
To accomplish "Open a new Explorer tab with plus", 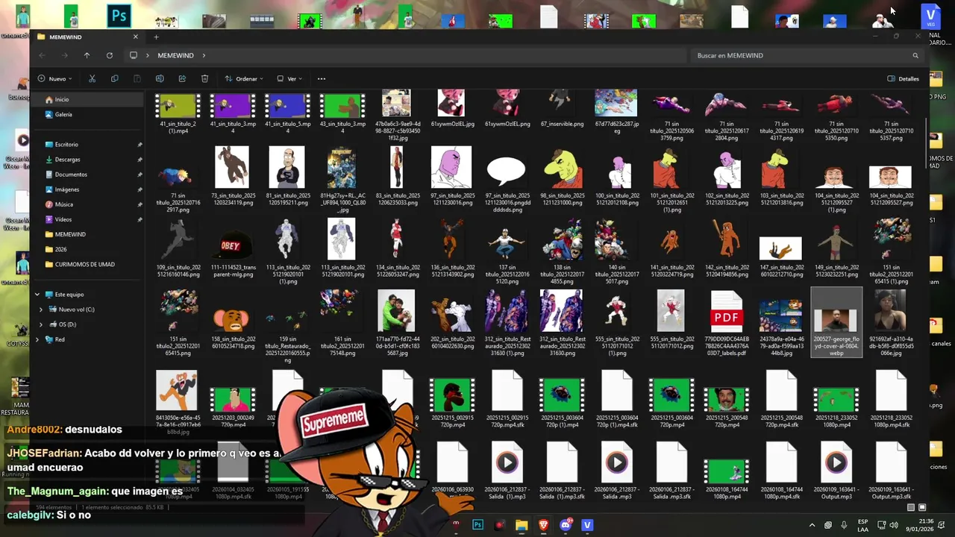I will point(156,37).
